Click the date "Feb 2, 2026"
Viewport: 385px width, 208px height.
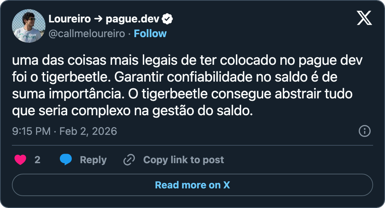(89, 131)
